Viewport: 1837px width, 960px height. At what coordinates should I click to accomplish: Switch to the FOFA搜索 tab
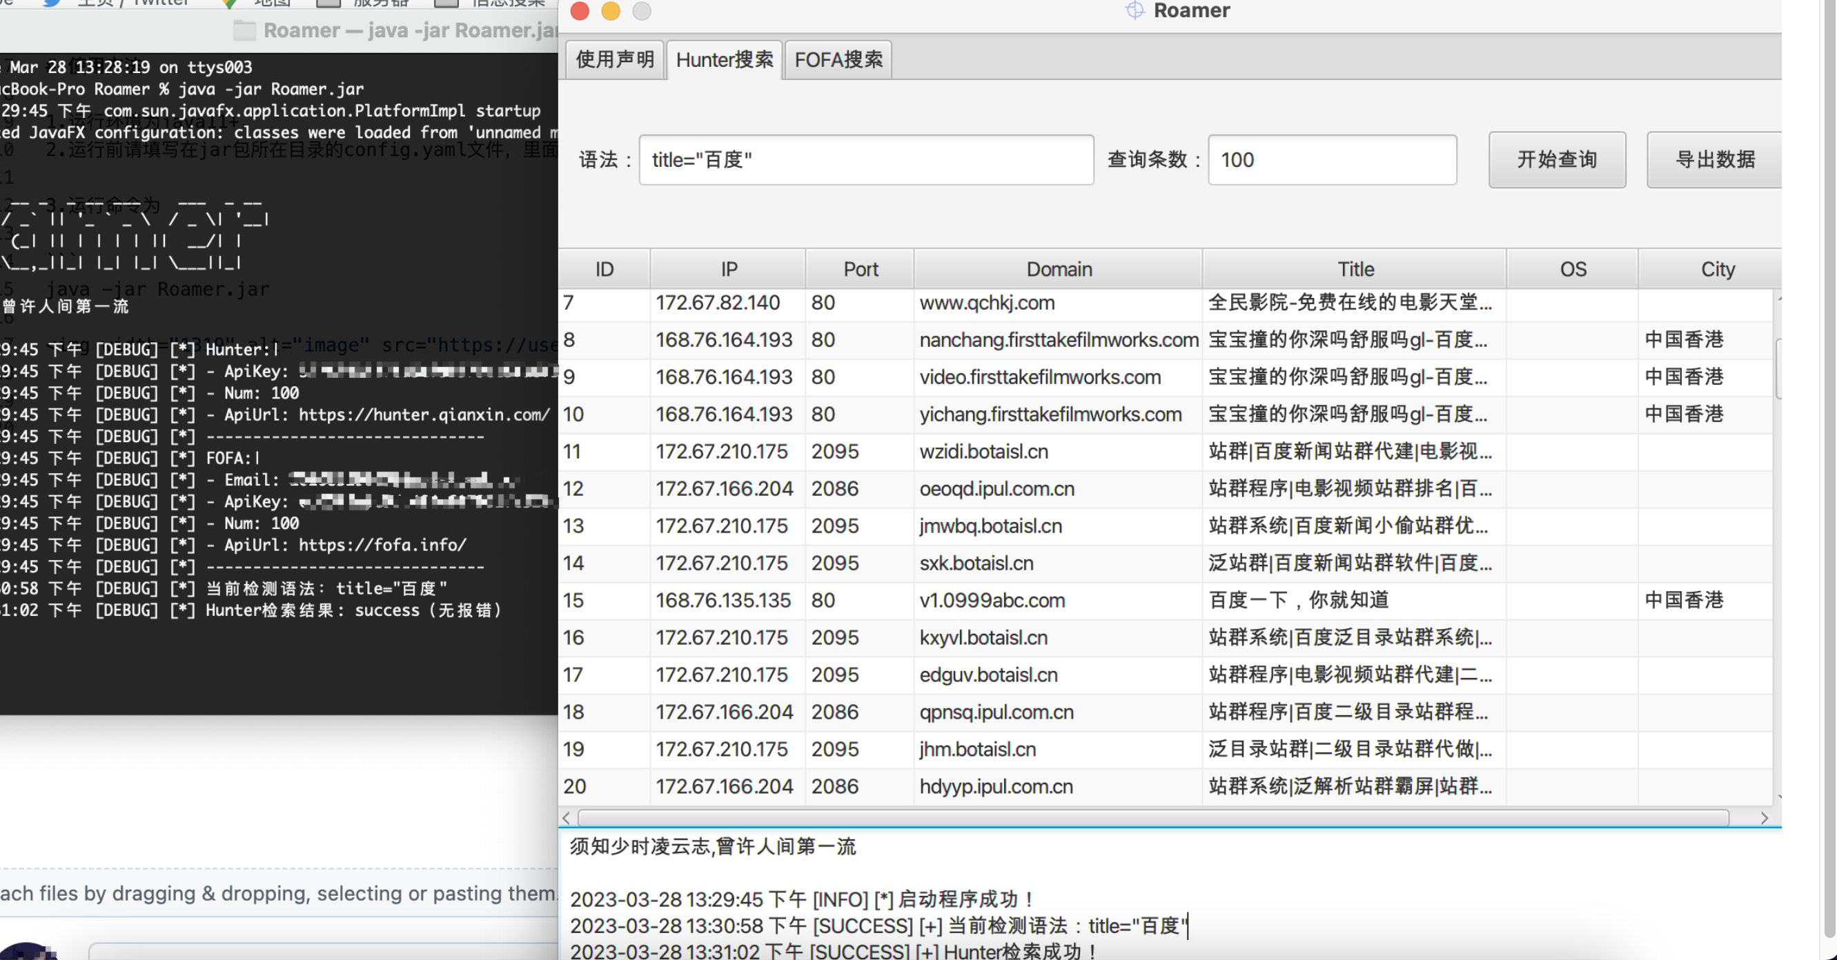click(x=838, y=59)
